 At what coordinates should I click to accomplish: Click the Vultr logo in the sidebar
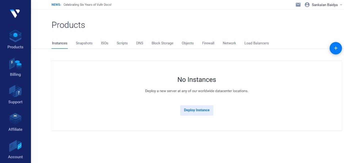(15, 13)
